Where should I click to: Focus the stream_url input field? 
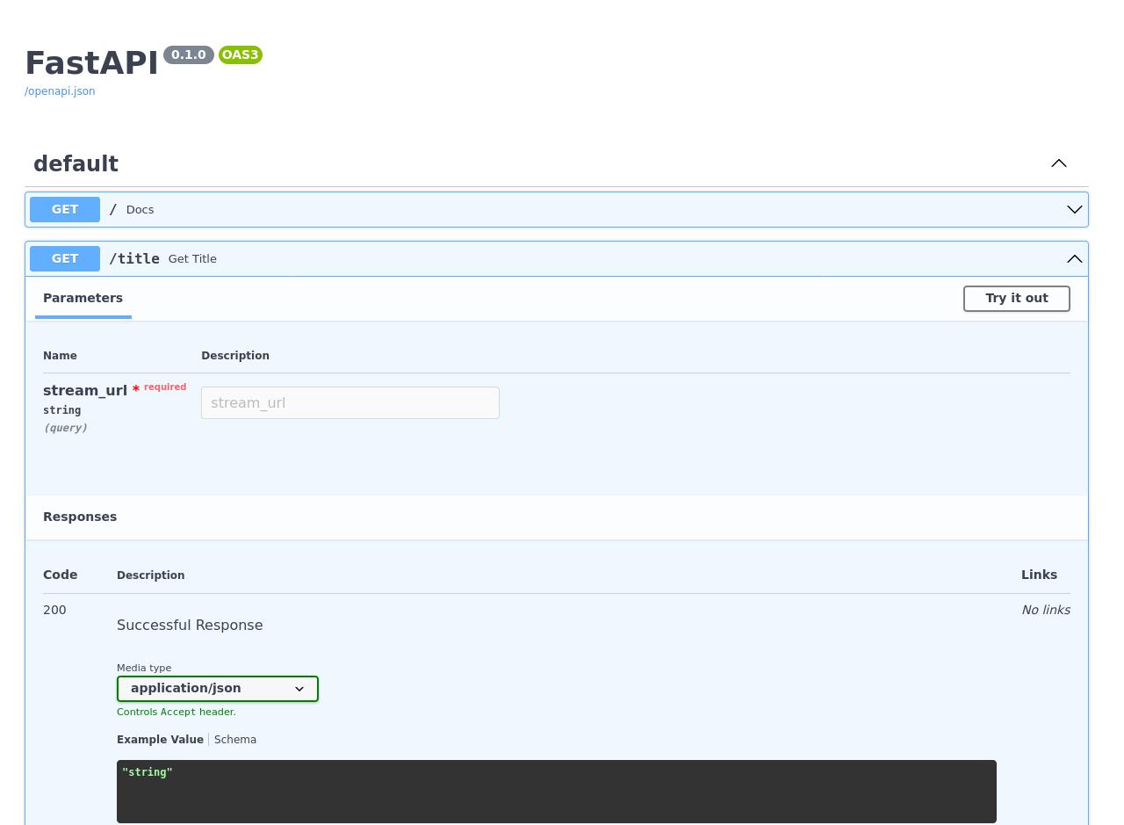tap(350, 403)
